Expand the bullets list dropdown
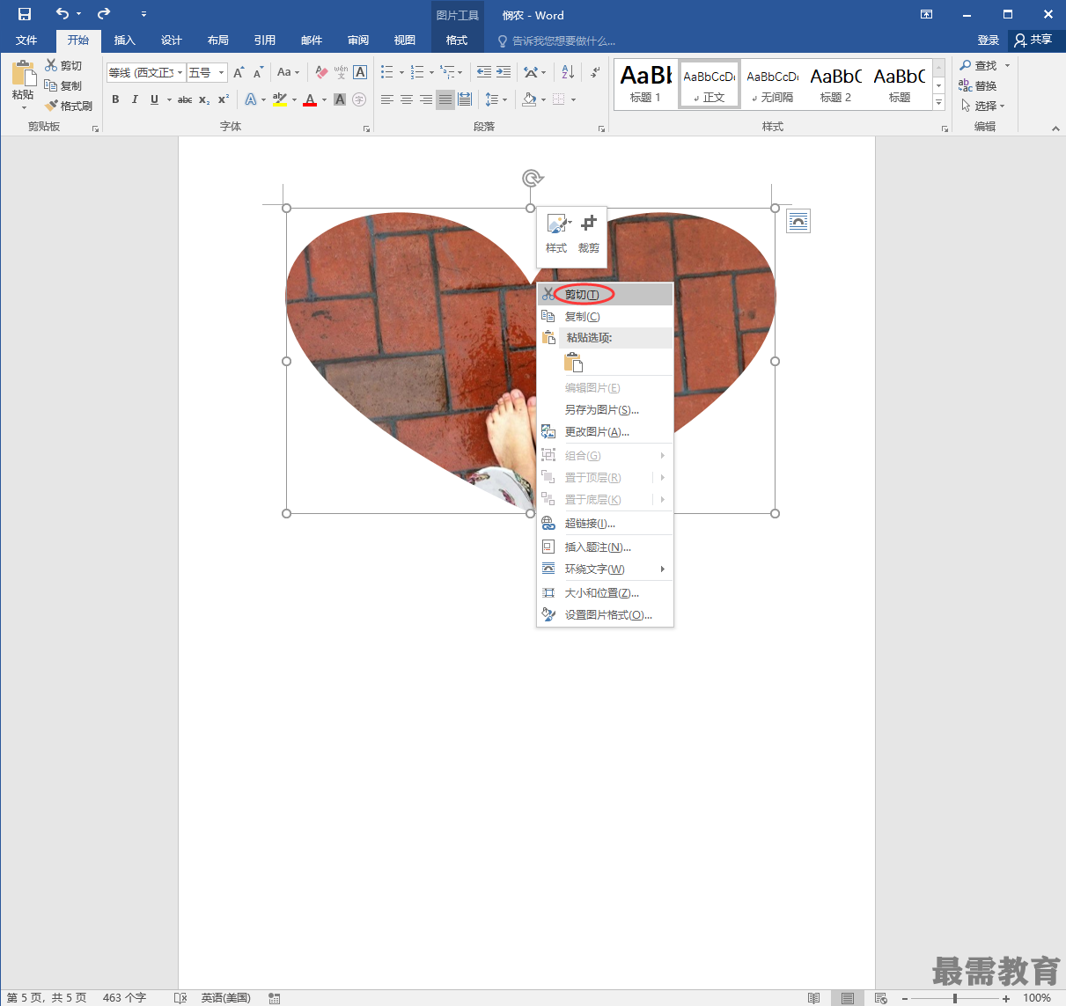The image size is (1066, 1006). point(402,72)
